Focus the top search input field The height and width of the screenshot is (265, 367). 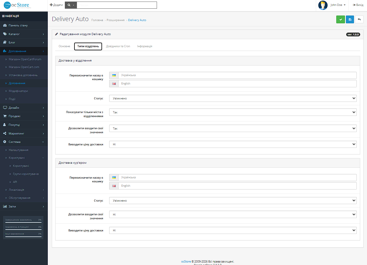(x=117, y=5)
